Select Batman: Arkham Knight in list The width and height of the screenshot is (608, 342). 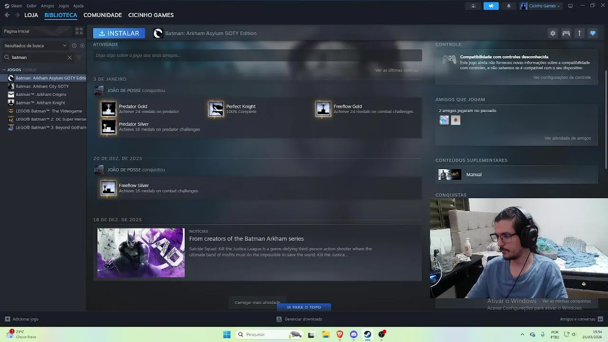click(x=40, y=103)
